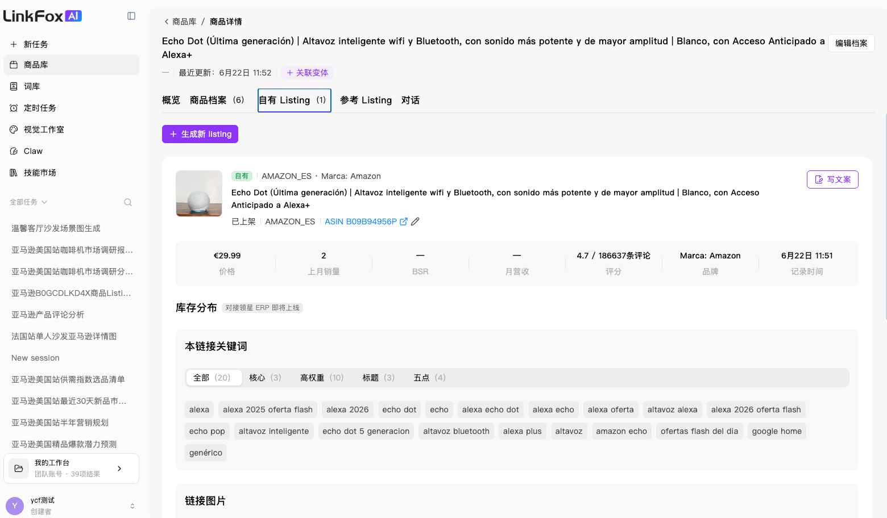Screen dimensions: 887x518
Task: Open 视觉工作室 visual studio
Action: point(71,129)
